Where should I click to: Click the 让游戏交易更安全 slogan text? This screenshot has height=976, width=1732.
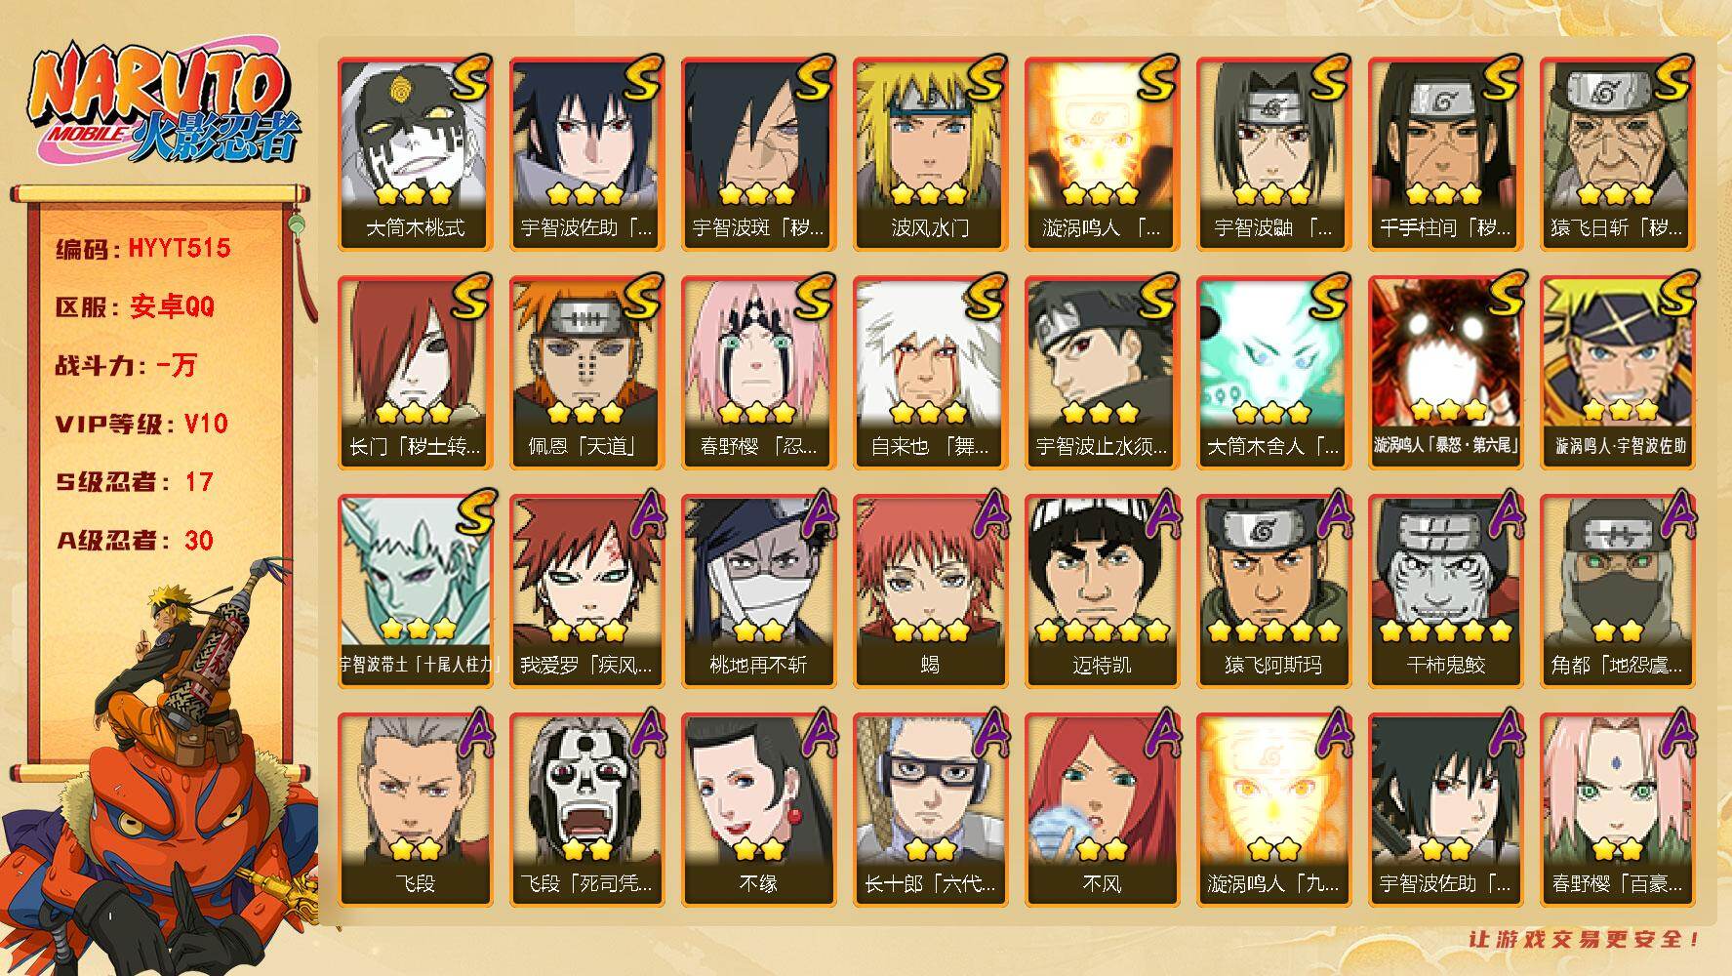point(1585,939)
